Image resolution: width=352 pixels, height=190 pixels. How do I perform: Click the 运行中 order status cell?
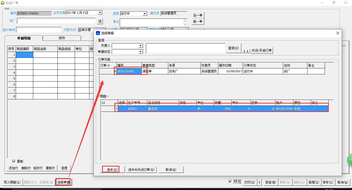tap(263, 71)
